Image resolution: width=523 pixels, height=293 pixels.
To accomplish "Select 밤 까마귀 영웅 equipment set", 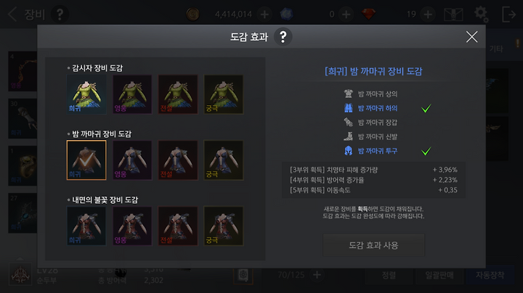I will coord(132,160).
